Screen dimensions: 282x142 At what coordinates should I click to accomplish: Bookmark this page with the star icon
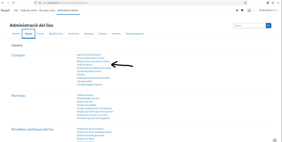(245, 3)
